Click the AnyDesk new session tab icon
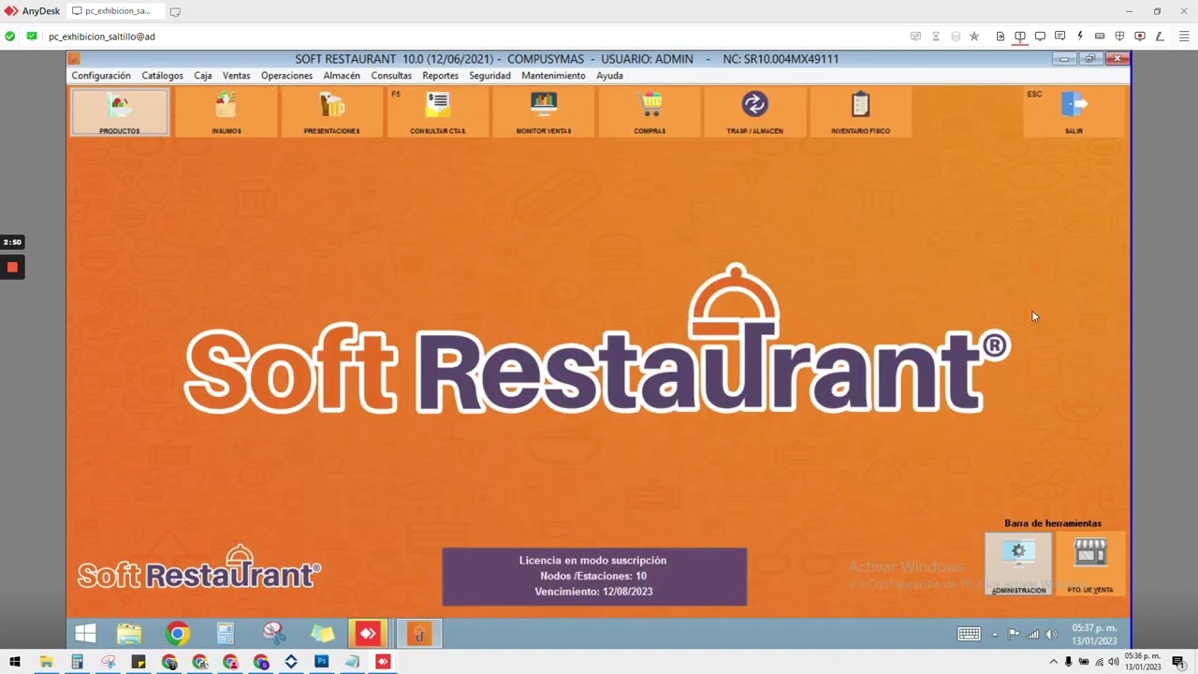This screenshot has width=1198, height=674. pyautogui.click(x=175, y=11)
